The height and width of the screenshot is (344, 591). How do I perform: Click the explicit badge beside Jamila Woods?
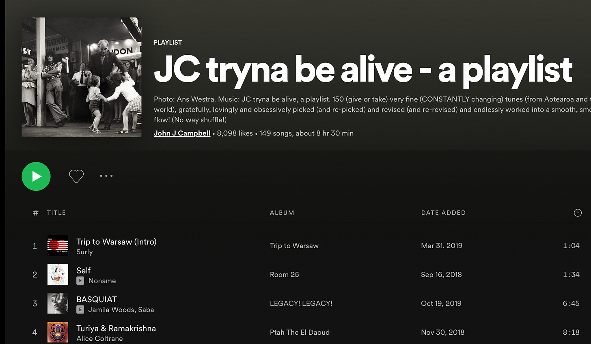coord(80,310)
